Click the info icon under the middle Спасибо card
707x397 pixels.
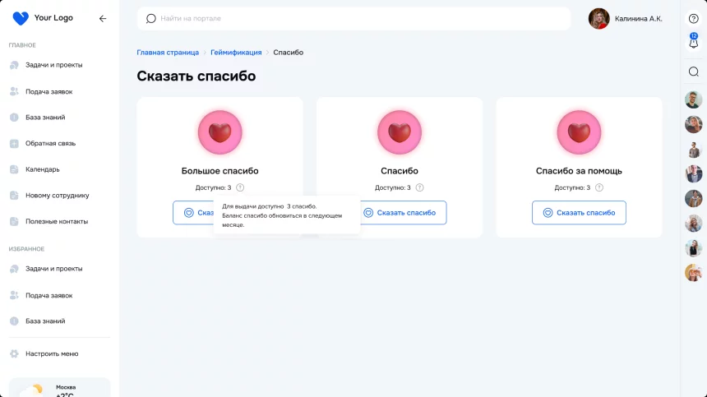[419, 187]
